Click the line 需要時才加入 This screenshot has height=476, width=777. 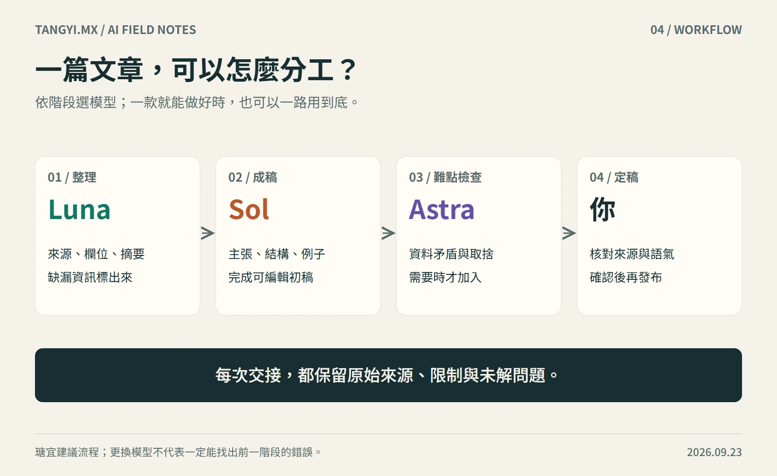tap(445, 277)
